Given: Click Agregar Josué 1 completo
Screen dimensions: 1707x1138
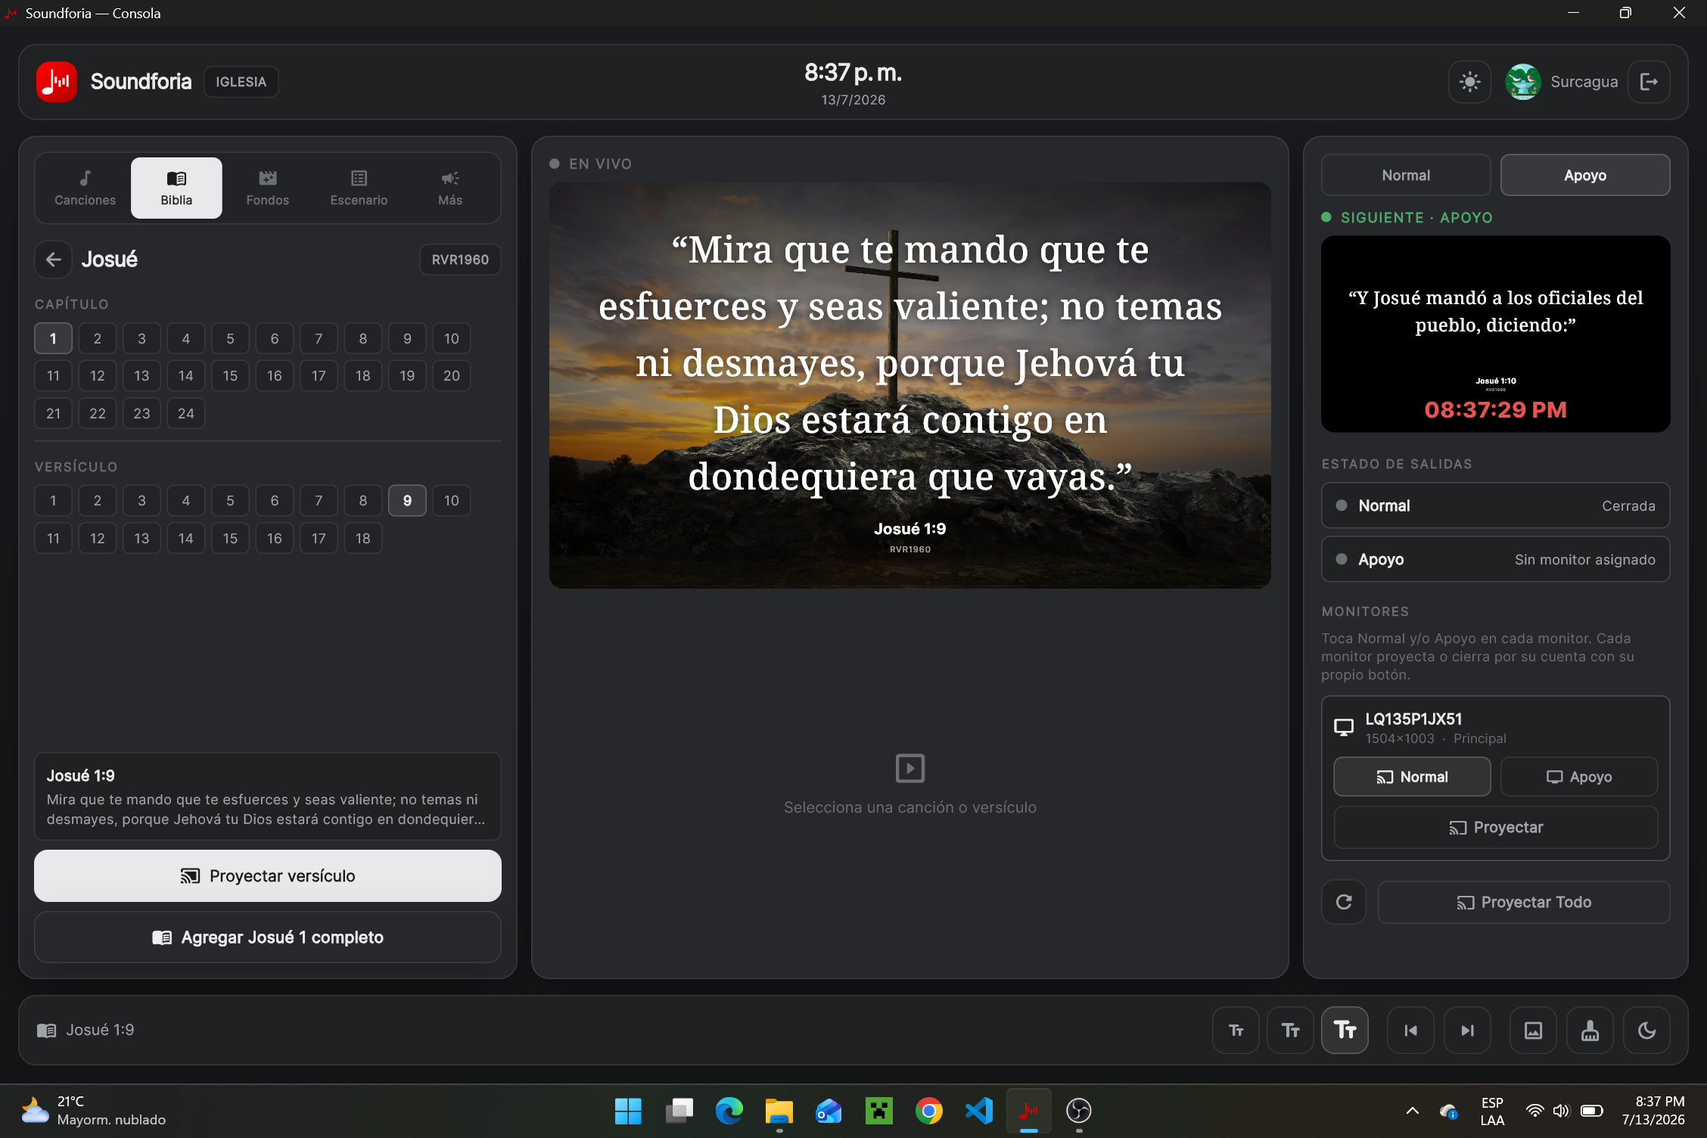Looking at the screenshot, I should tap(268, 937).
